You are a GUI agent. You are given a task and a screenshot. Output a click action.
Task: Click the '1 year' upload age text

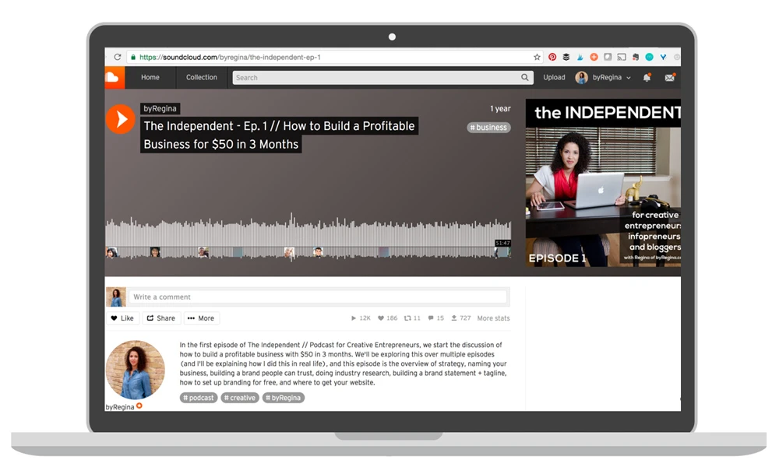coord(500,109)
